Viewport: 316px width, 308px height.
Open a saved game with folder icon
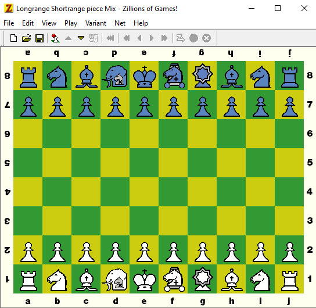click(x=26, y=38)
